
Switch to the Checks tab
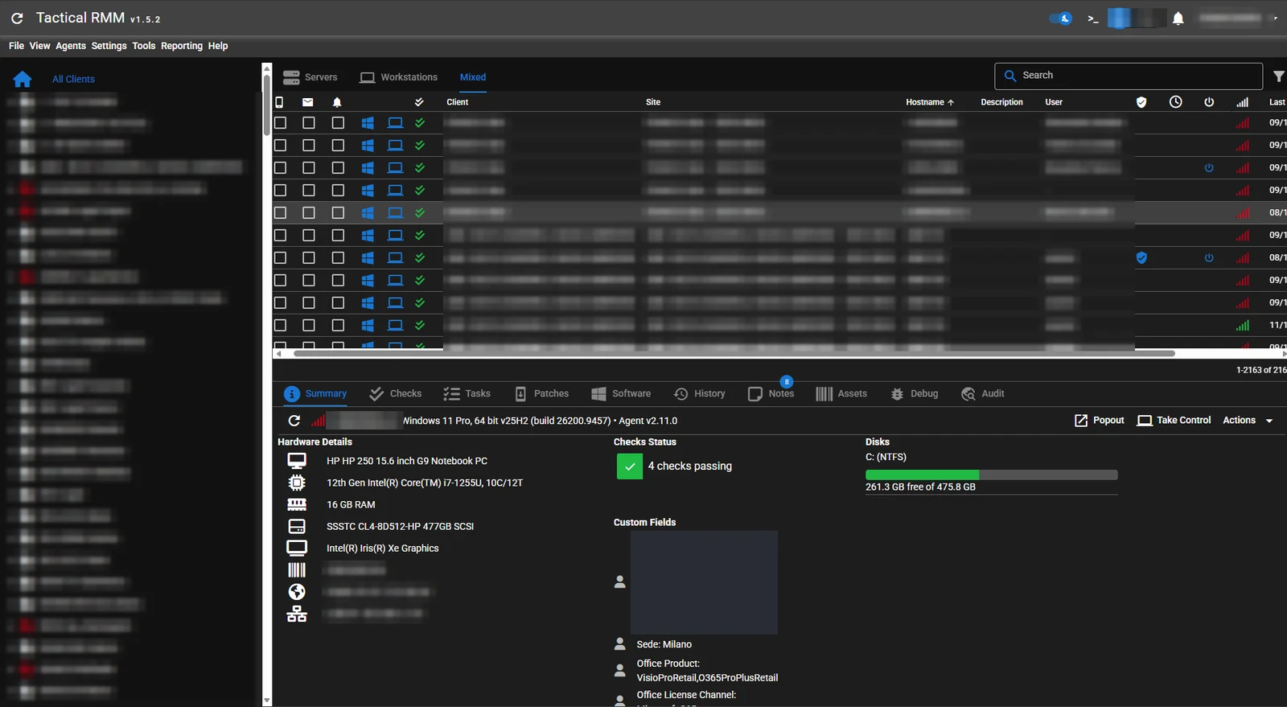(395, 394)
